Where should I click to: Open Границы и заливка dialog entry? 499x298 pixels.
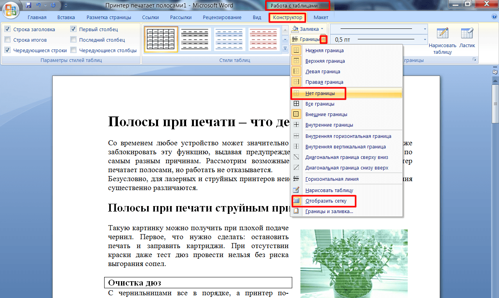pos(347,212)
